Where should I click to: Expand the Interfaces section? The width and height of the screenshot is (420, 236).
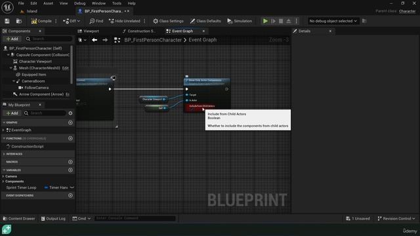pyautogui.click(x=4, y=154)
